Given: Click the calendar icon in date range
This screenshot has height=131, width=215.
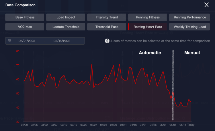Looking at the screenshot, I should (9, 41).
